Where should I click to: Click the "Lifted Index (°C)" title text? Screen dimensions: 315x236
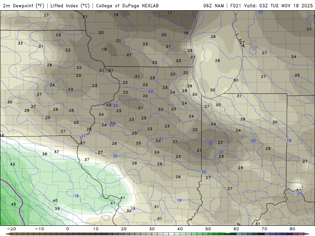click(x=70, y=6)
